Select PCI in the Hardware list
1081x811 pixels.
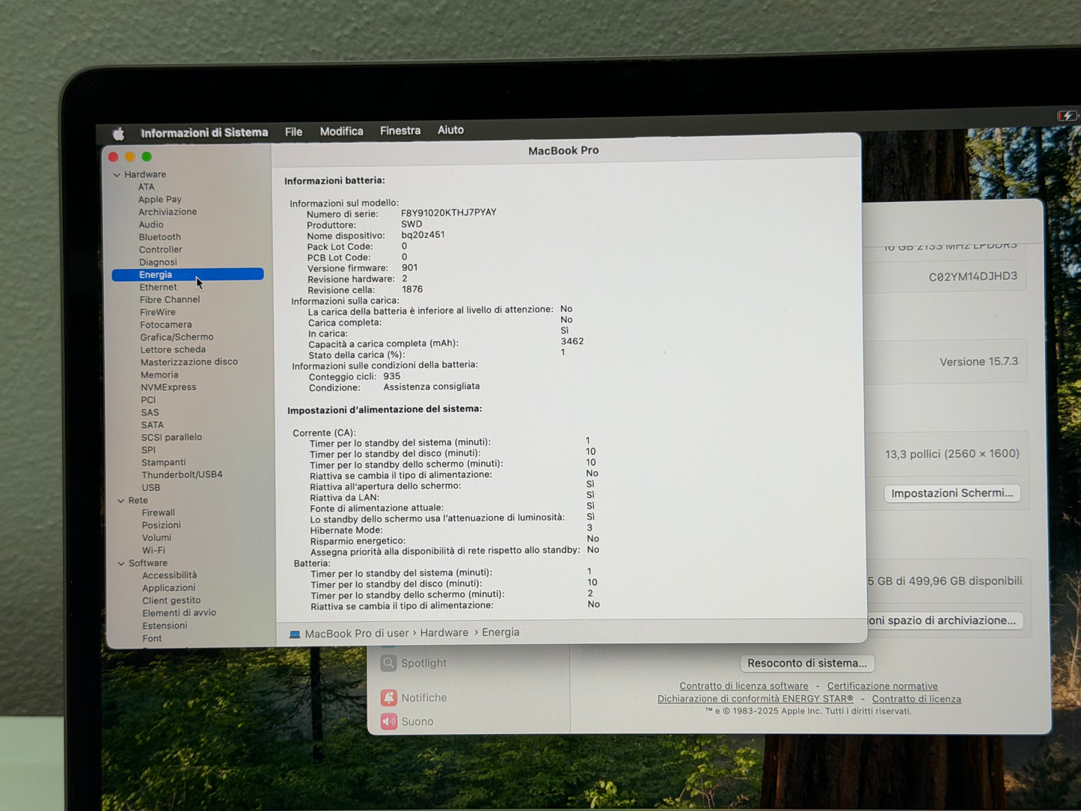tap(148, 400)
